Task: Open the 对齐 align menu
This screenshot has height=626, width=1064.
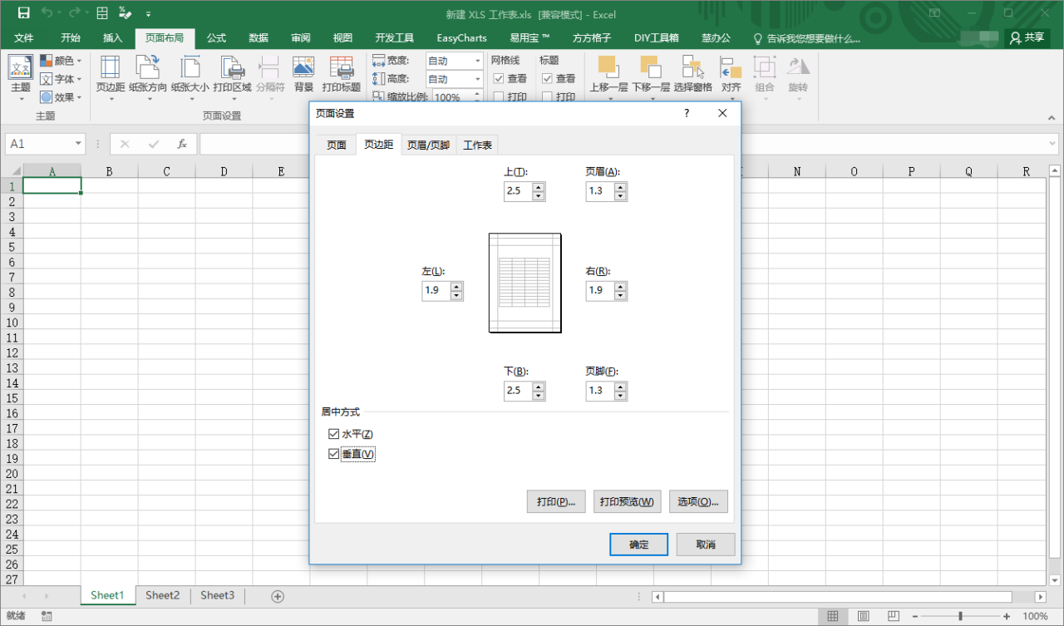Action: [x=731, y=79]
